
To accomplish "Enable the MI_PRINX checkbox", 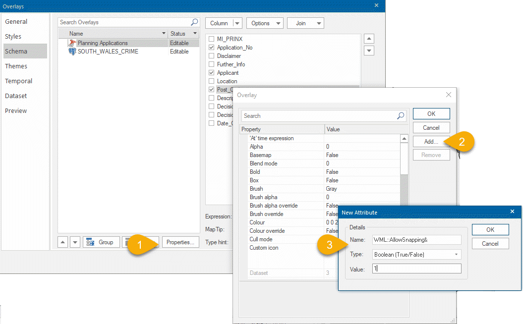I will (x=210, y=39).
